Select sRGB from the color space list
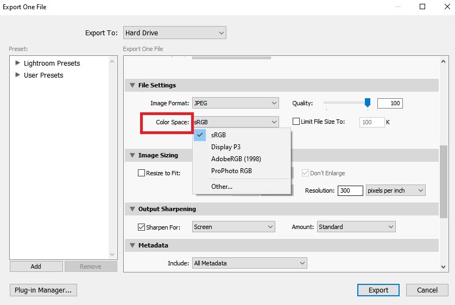This screenshot has width=455, height=305. click(x=242, y=135)
